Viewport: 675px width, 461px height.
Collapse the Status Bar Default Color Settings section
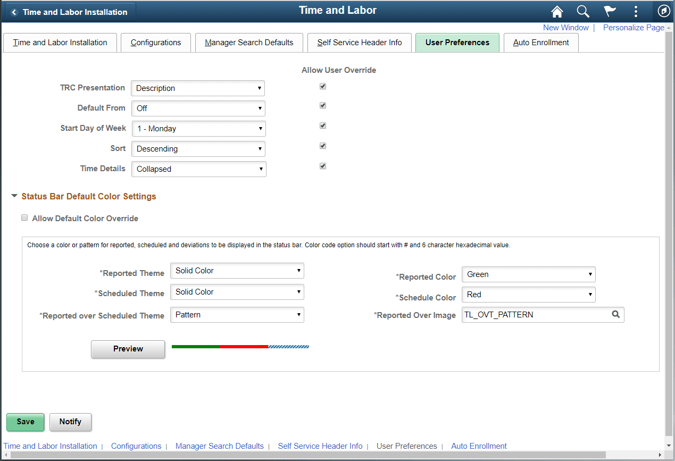pyautogui.click(x=14, y=196)
